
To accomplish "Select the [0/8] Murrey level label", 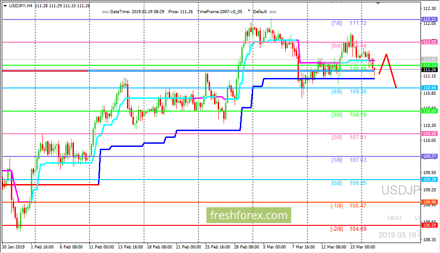I will click(337, 183).
